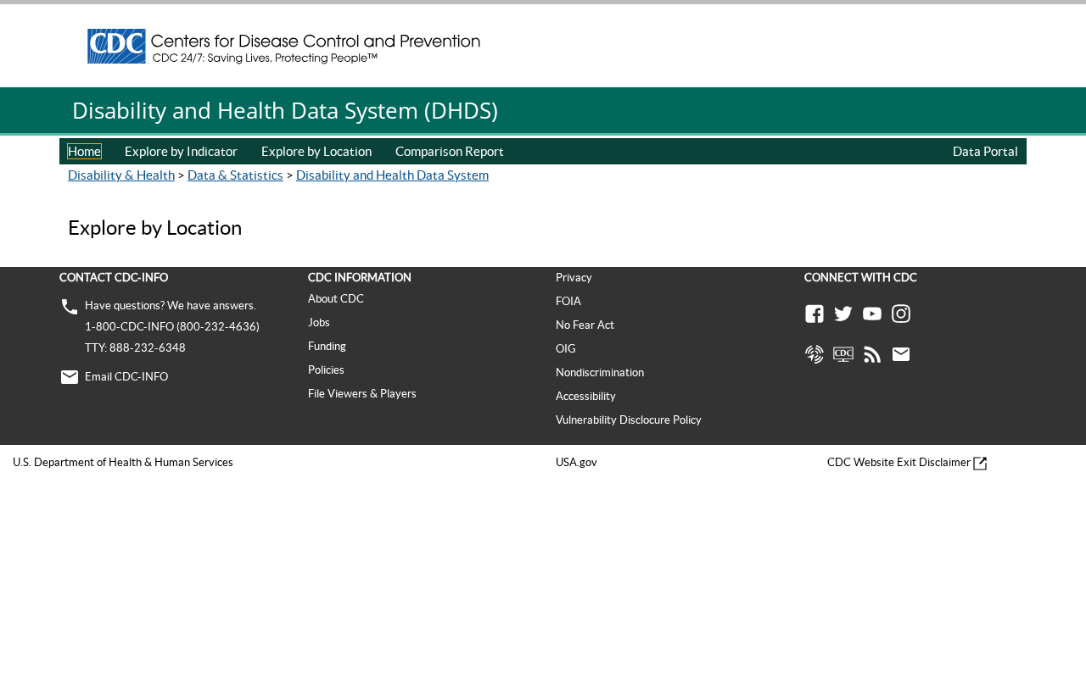The height and width of the screenshot is (678, 1086).
Task: Open Comparison Report menu item
Action: click(x=450, y=151)
